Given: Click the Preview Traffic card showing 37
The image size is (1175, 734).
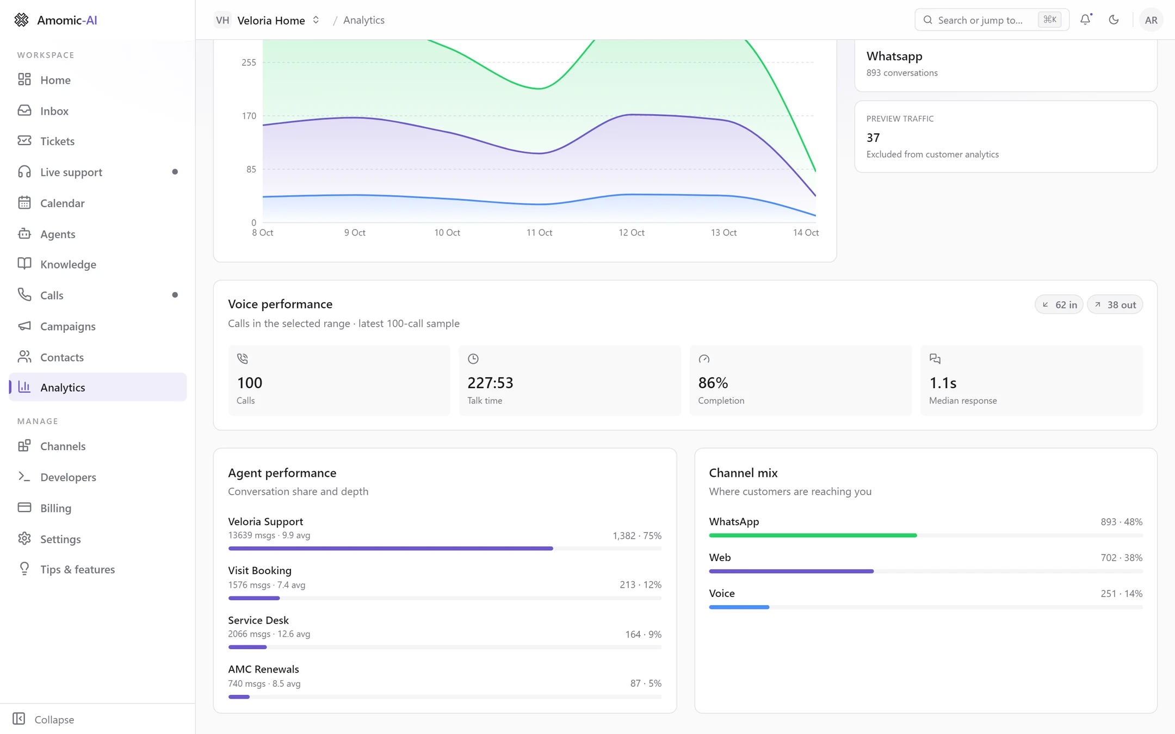Looking at the screenshot, I should click(x=1006, y=136).
